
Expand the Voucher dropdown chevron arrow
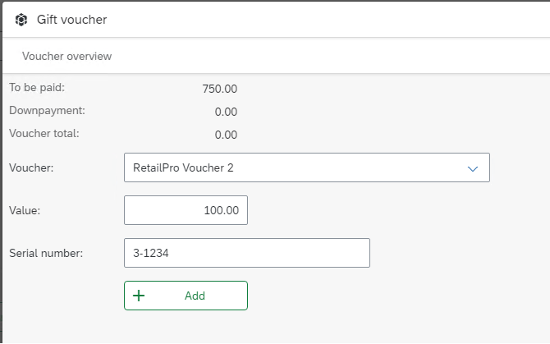473,168
